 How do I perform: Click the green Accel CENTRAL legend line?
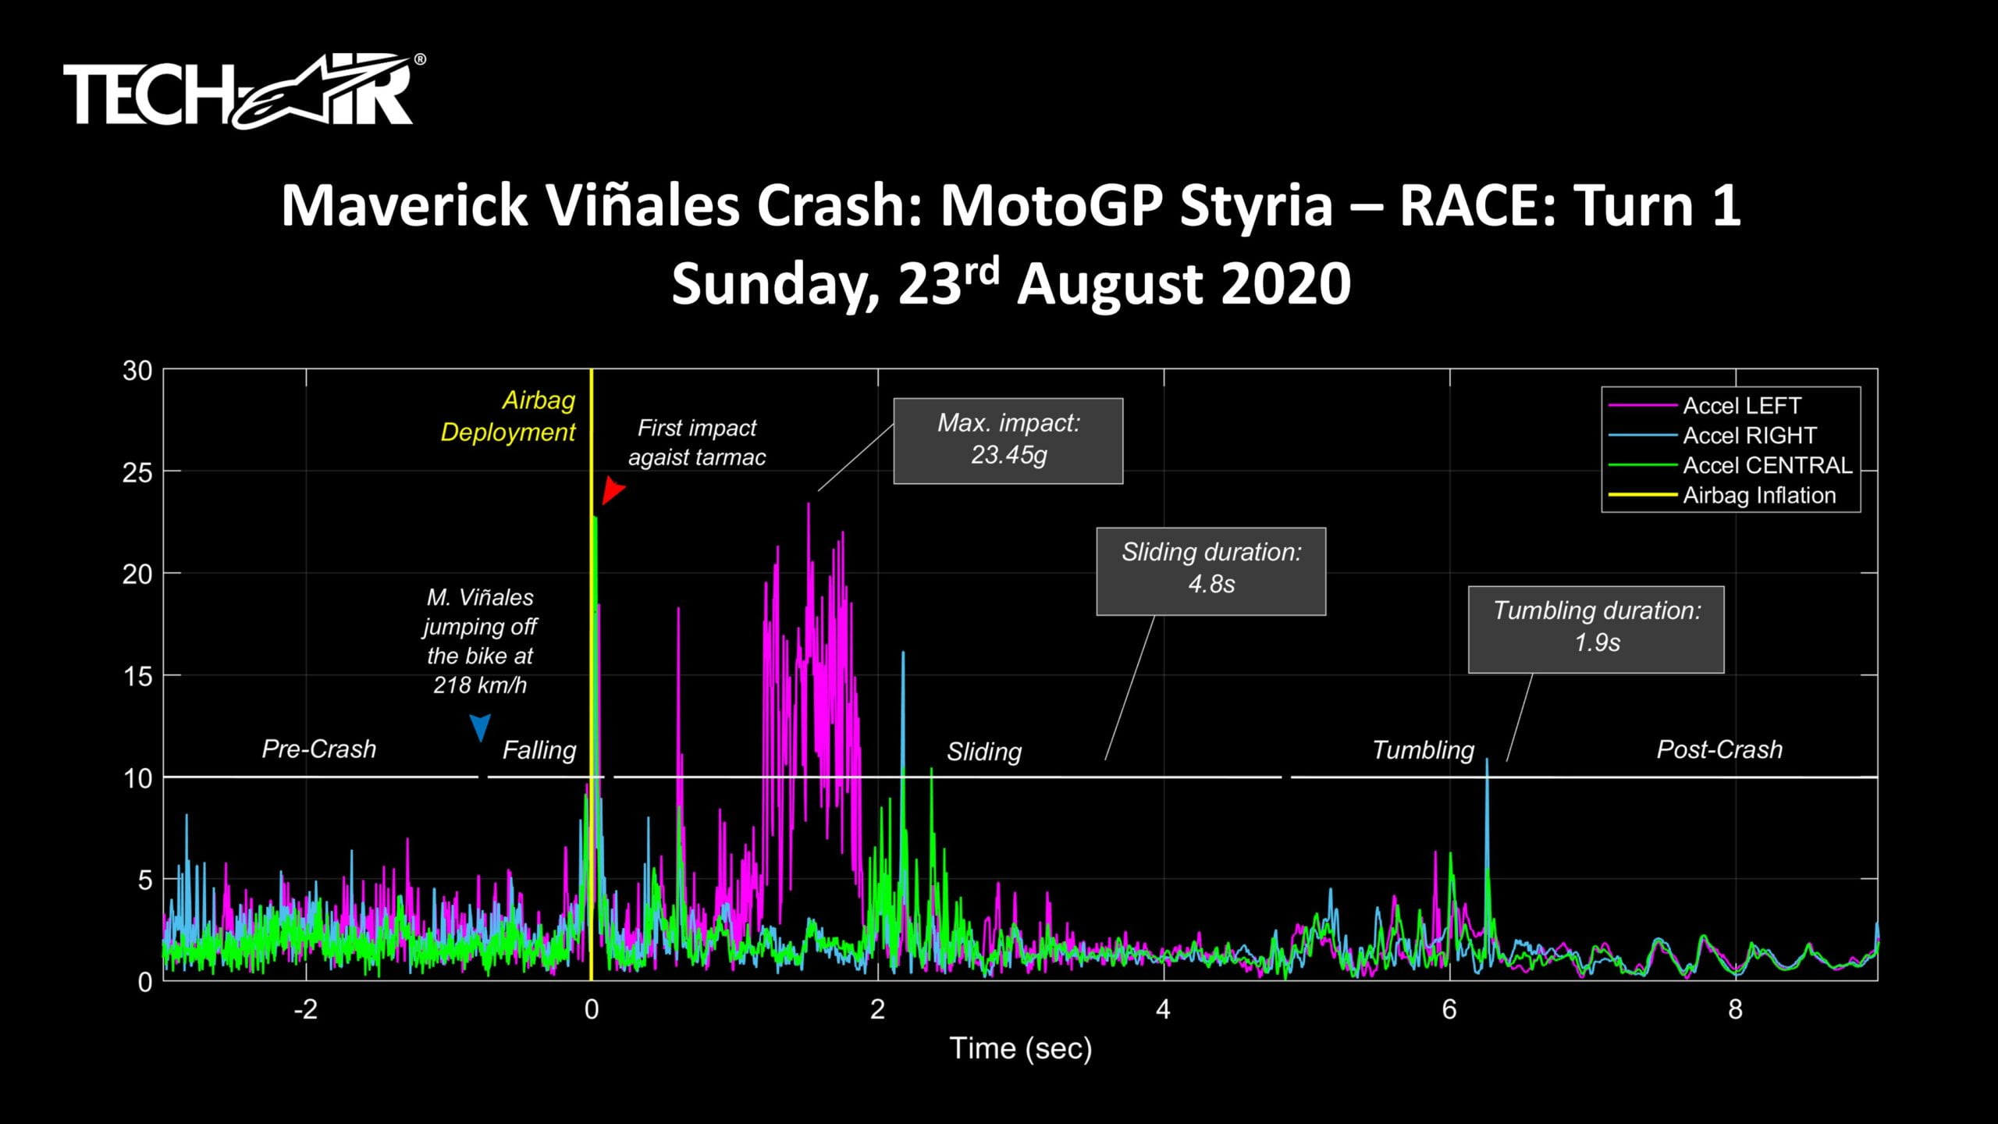coord(1642,465)
